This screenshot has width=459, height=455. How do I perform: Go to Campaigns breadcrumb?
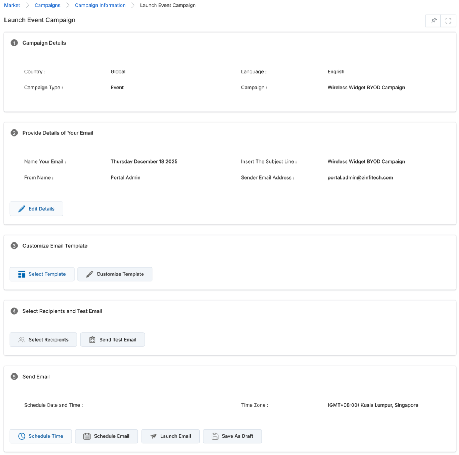pos(47,5)
